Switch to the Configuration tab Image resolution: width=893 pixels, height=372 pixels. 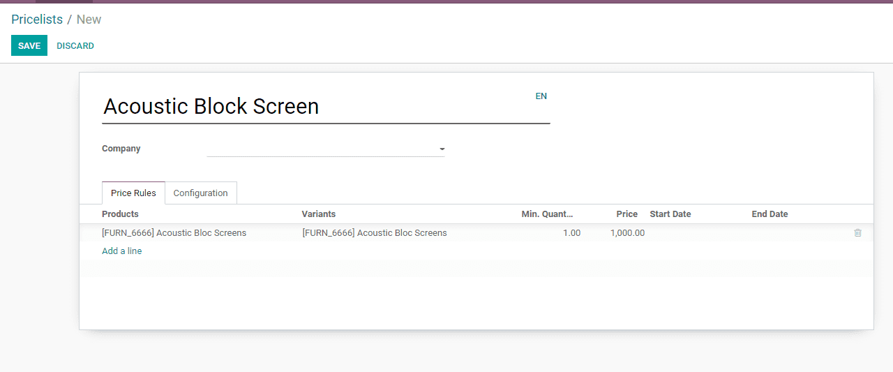(x=201, y=193)
